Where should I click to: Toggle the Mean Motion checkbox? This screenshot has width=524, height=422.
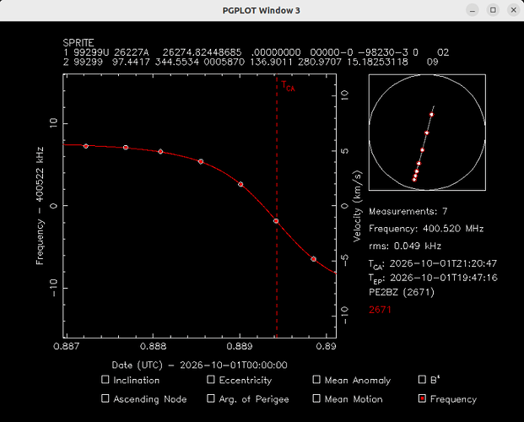316,398
